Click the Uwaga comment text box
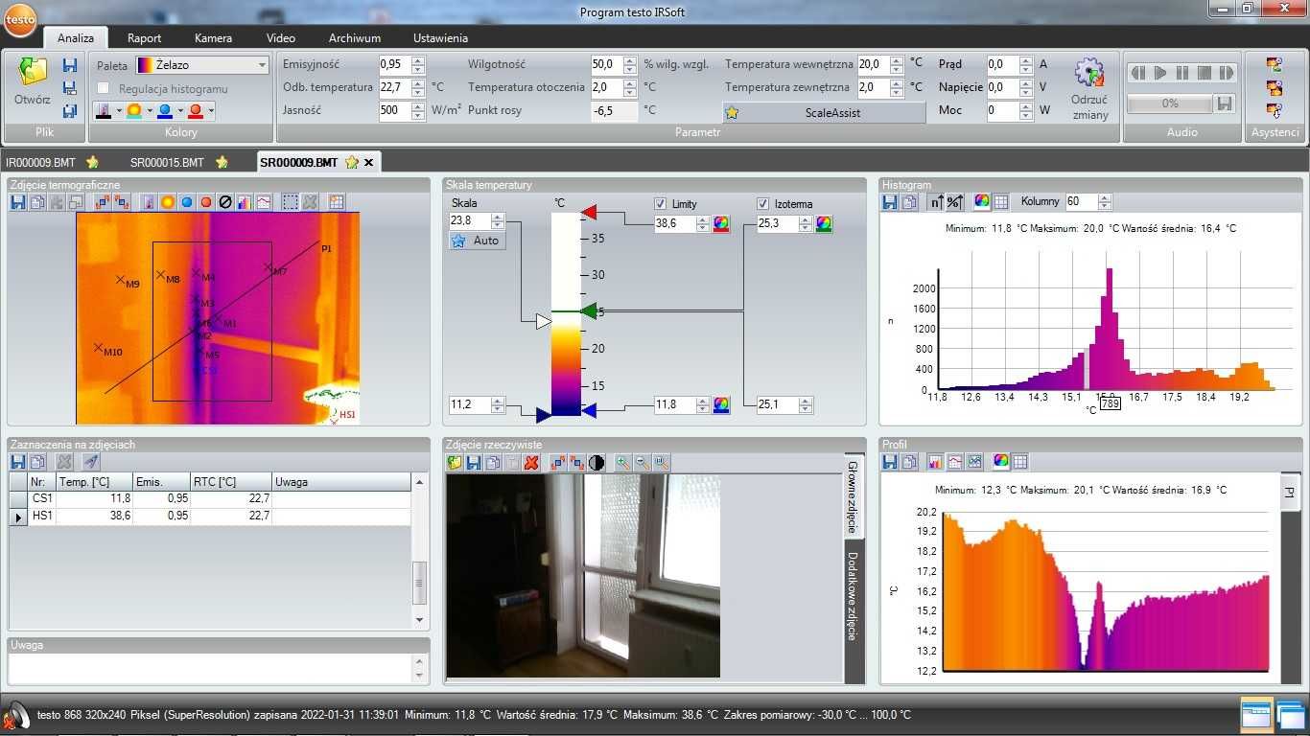1310x736 pixels. [210, 668]
